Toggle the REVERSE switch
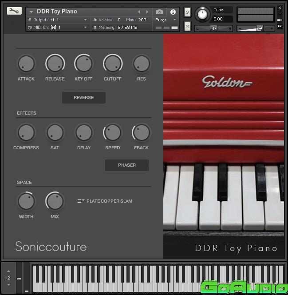 (84, 98)
